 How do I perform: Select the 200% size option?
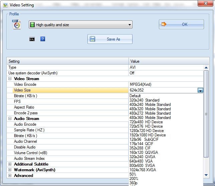tap(166, 179)
